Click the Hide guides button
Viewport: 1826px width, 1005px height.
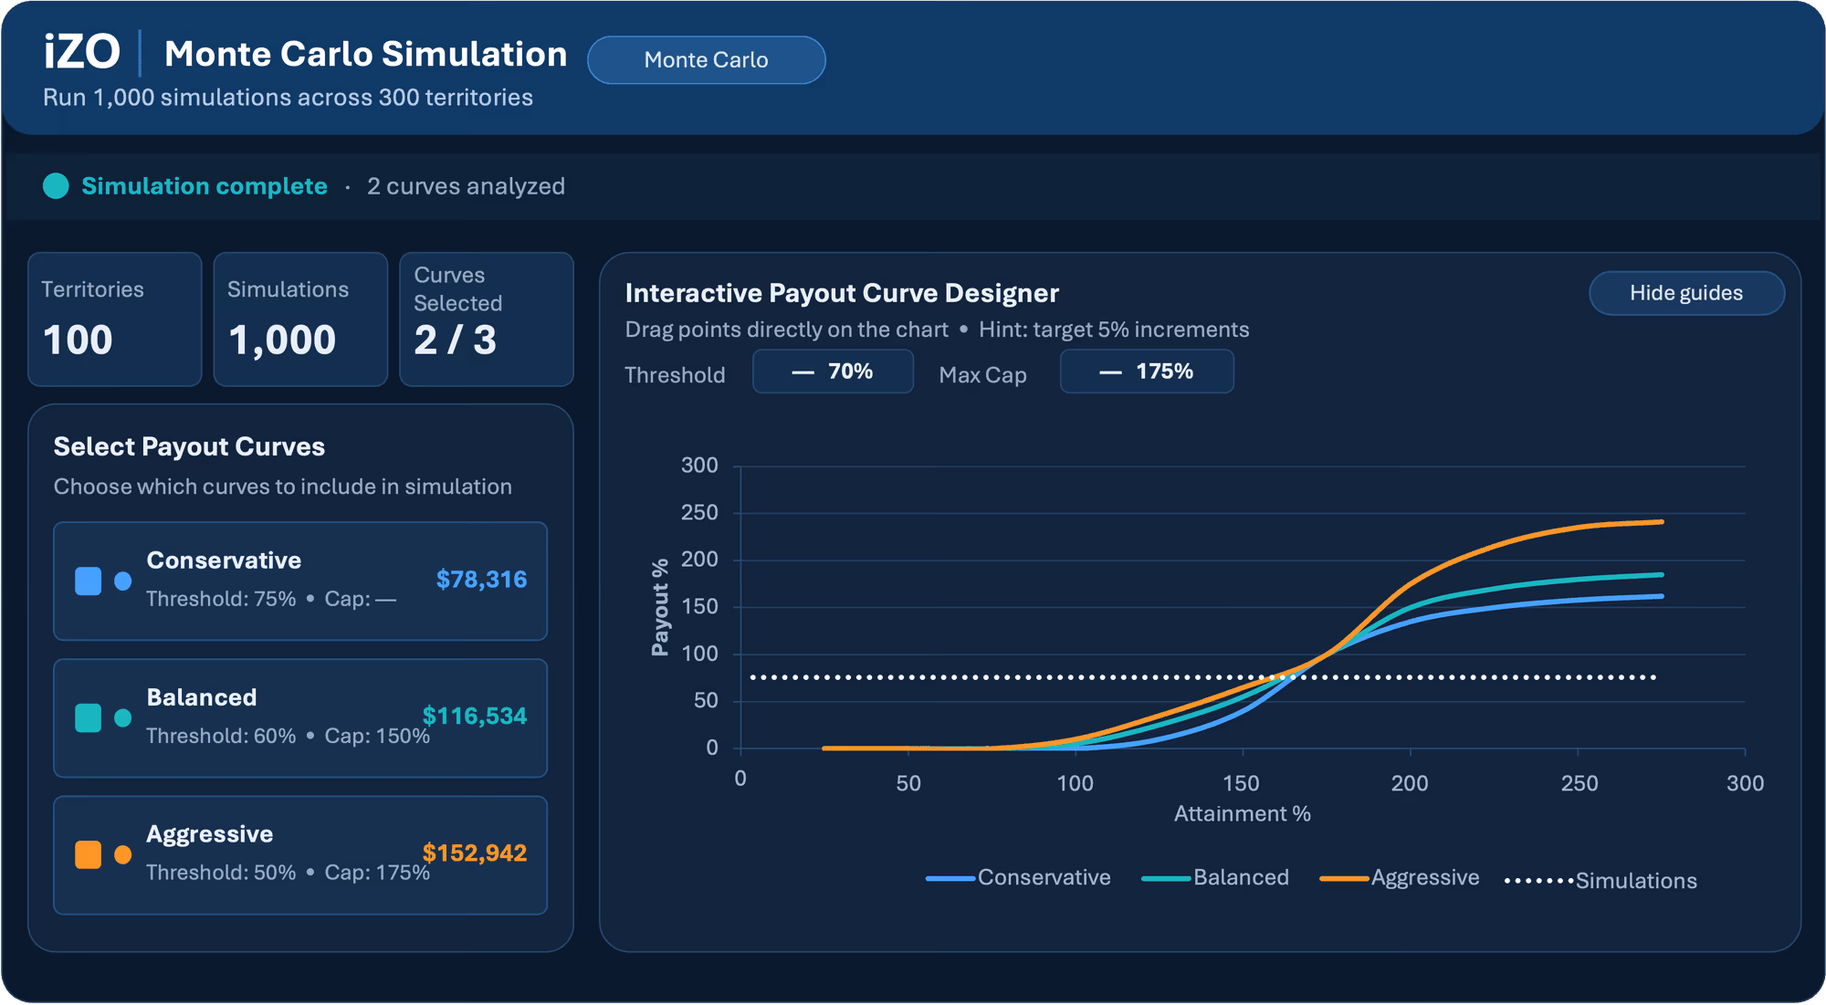click(x=1686, y=293)
